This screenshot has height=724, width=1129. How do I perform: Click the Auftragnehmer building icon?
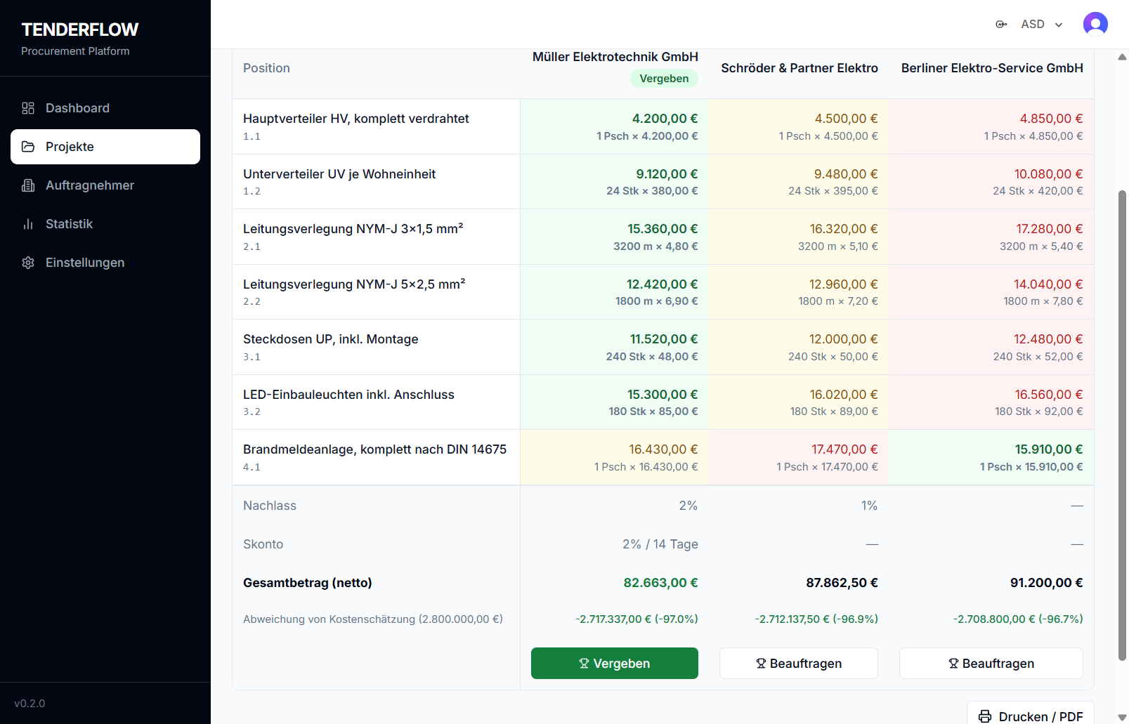28,185
